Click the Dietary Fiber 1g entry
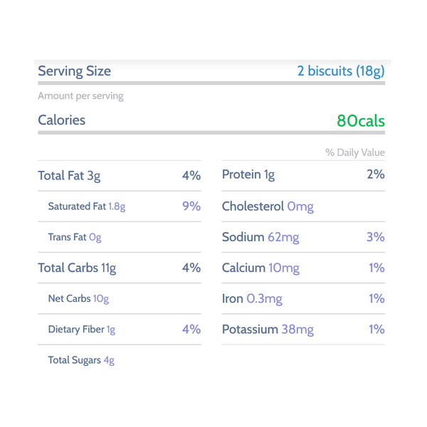Image resolution: width=427 pixels, height=427 pixels. (x=81, y=330)
